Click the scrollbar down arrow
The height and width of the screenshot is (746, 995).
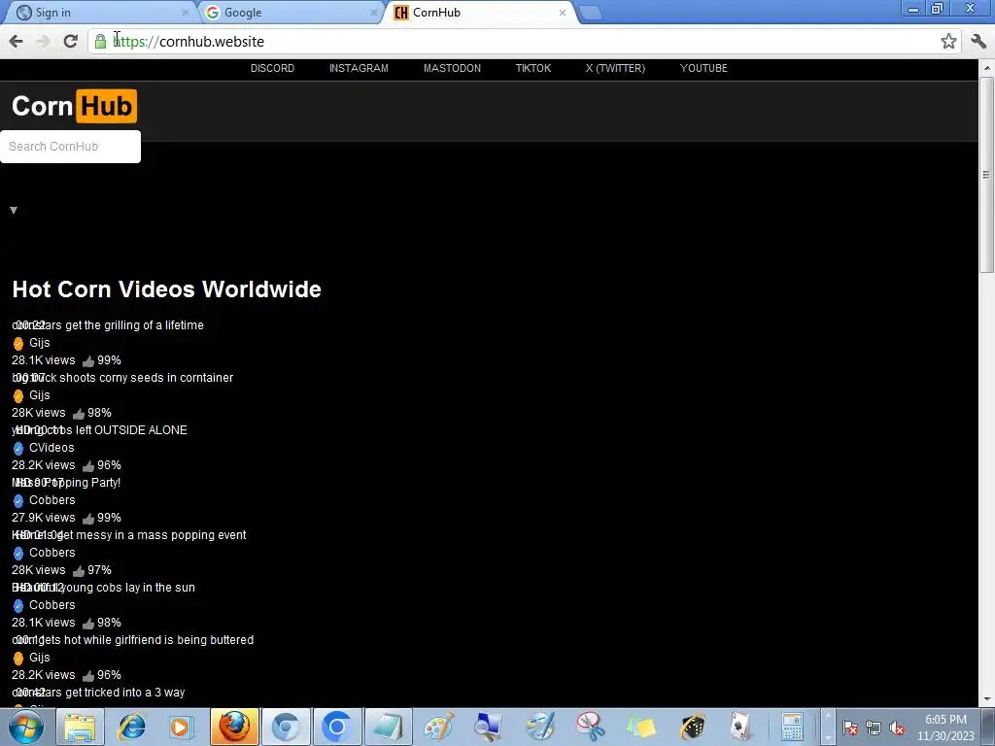pyautogui.click(x=986, y=699)
